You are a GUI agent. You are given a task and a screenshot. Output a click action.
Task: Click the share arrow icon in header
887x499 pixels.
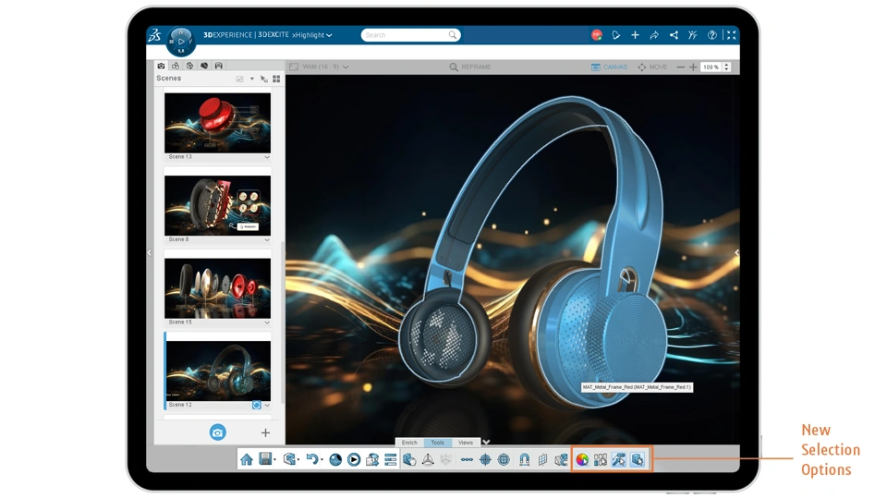point(654,35)
